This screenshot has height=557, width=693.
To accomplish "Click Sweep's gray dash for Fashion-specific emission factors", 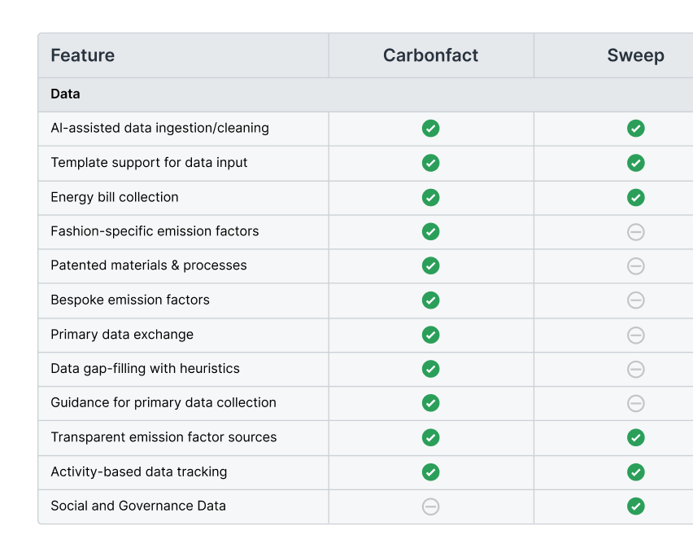I will [635, 232].
